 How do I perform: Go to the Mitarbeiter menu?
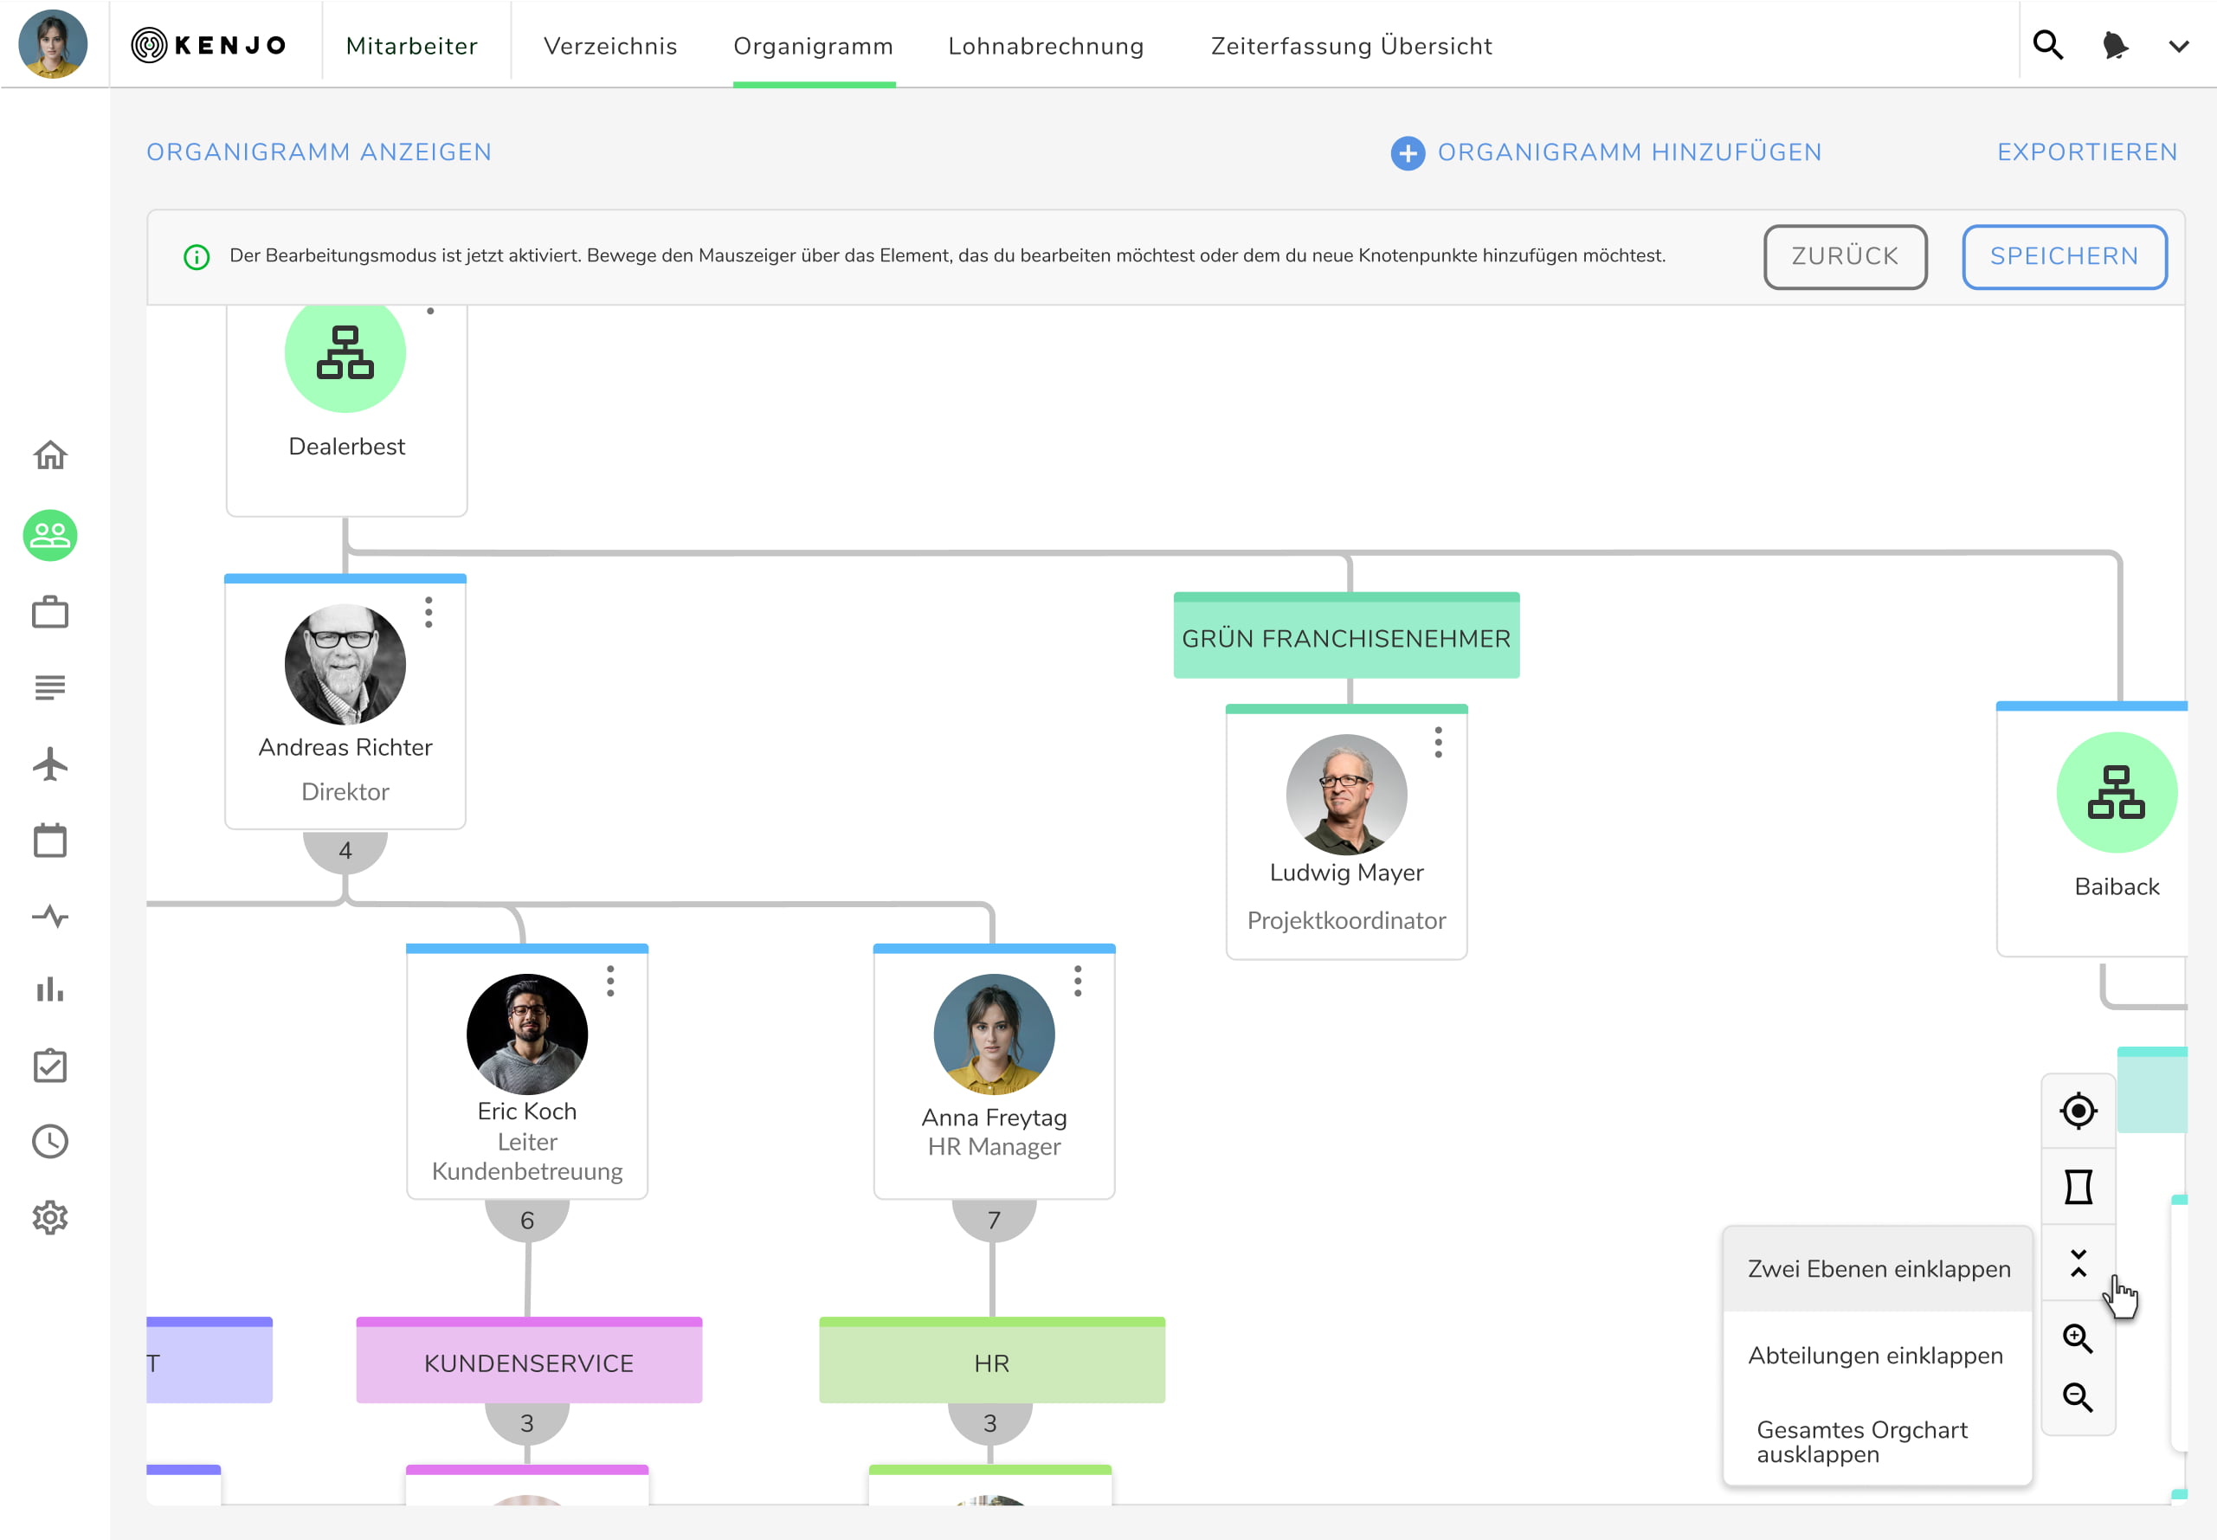[x=412, y=45]
